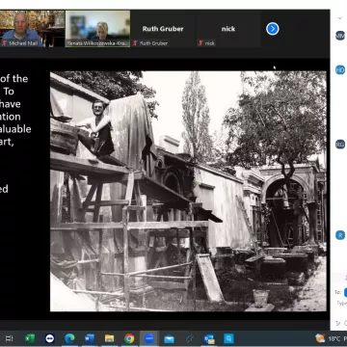The height and width of the screenshot is (347, 347).
Task: Select nick participant tile
Action: 228,29
